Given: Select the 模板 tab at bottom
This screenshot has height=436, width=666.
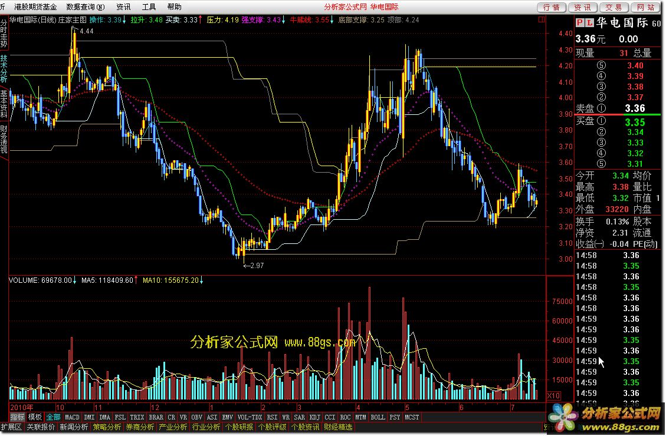Looking at the screenshot, I should [x=35, y=417].
